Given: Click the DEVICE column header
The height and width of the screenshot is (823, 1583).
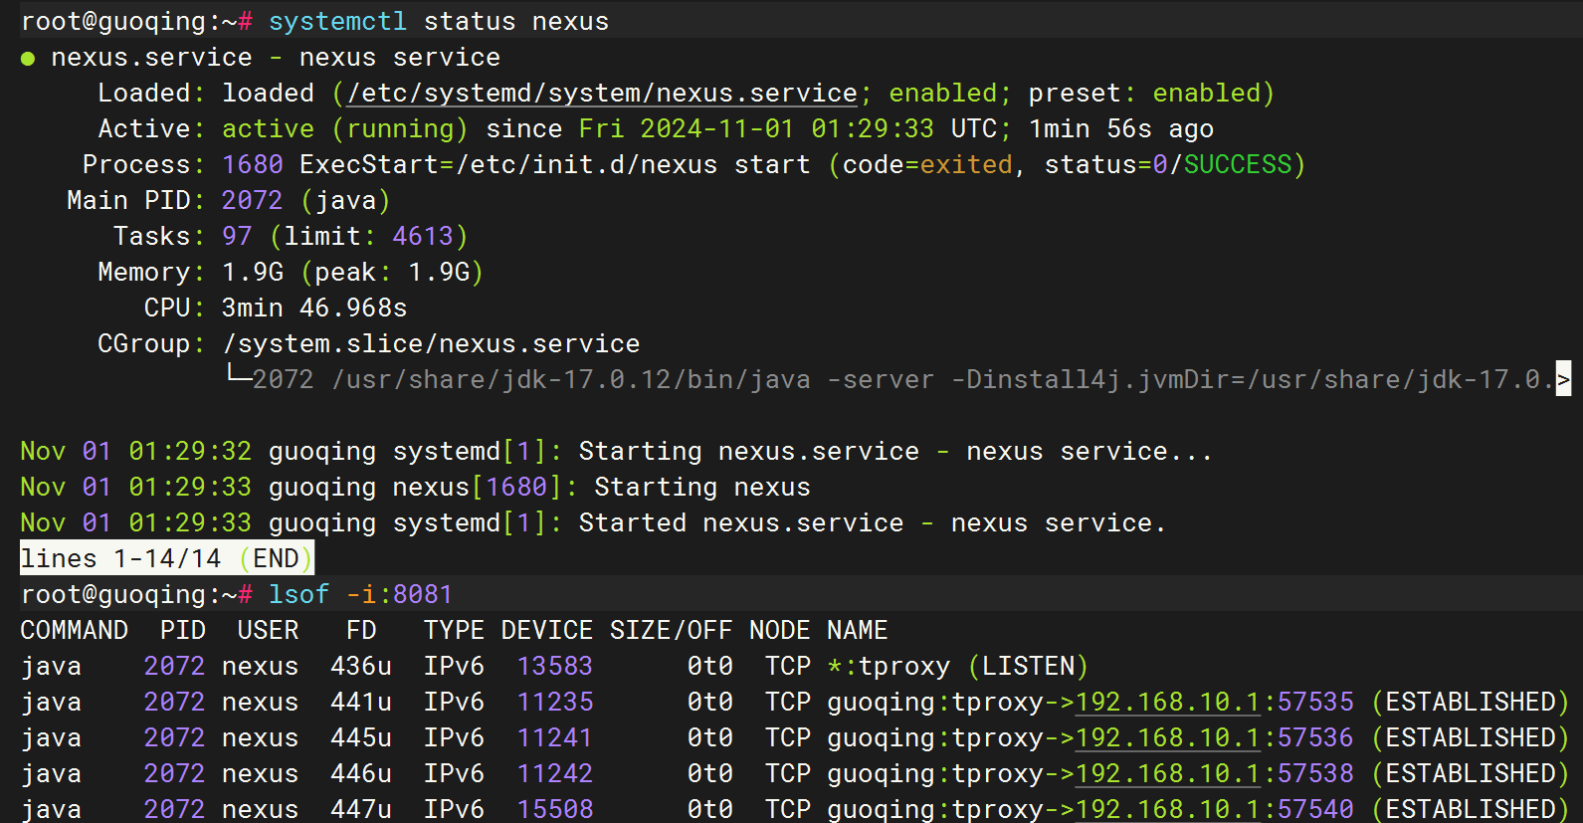Looking at the screenshot, I should (x=547, y=631).
